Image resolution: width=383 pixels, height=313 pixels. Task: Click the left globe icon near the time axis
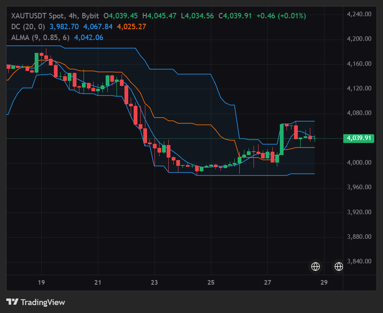[315, 266]
